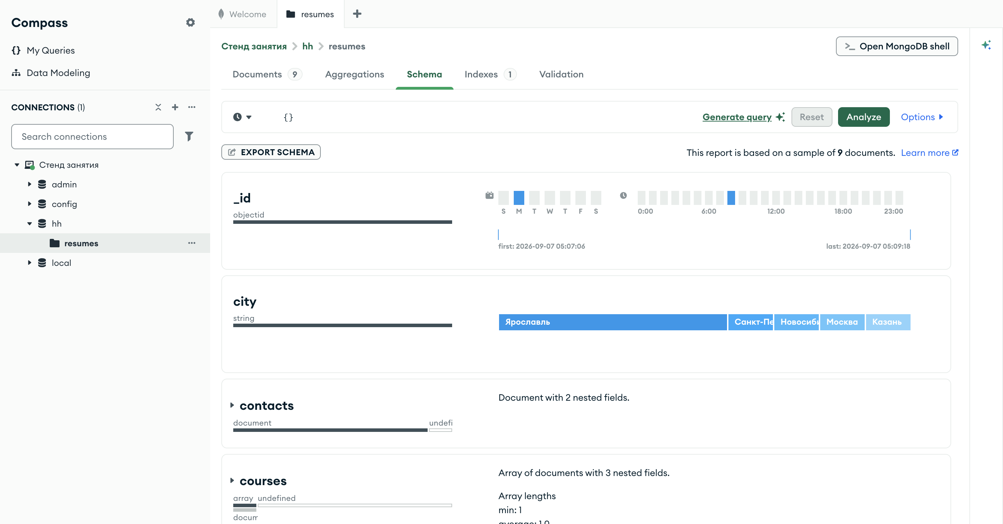Open recent queries history dropdown
Screen dimensions: 1003x524
pos(242,117)
